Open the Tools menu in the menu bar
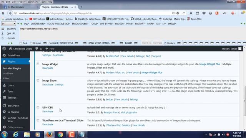 coord(43,2)
